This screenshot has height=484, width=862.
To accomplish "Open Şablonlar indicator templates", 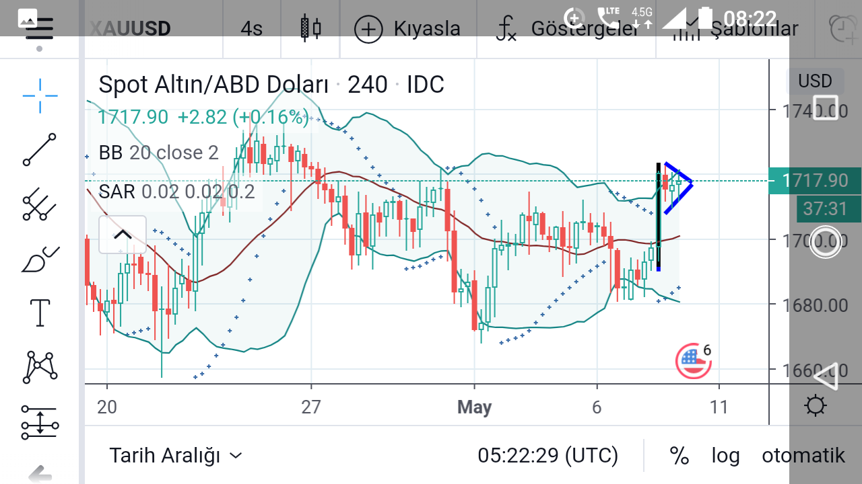I will tap(735, 29).
